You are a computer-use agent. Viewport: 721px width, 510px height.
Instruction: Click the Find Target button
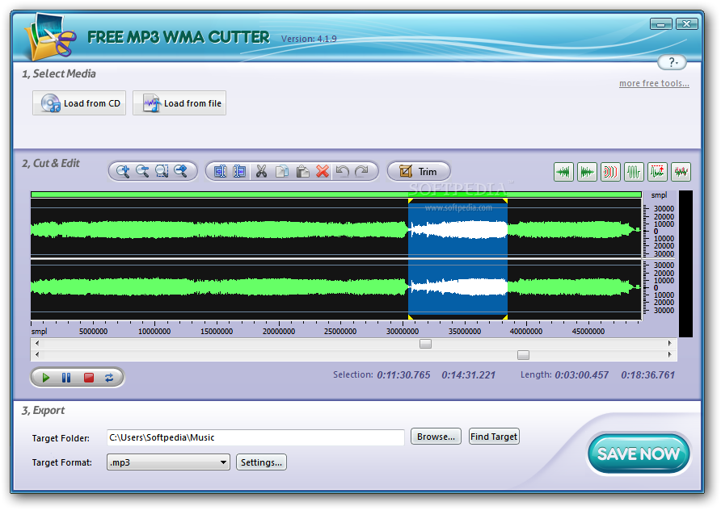494,437
